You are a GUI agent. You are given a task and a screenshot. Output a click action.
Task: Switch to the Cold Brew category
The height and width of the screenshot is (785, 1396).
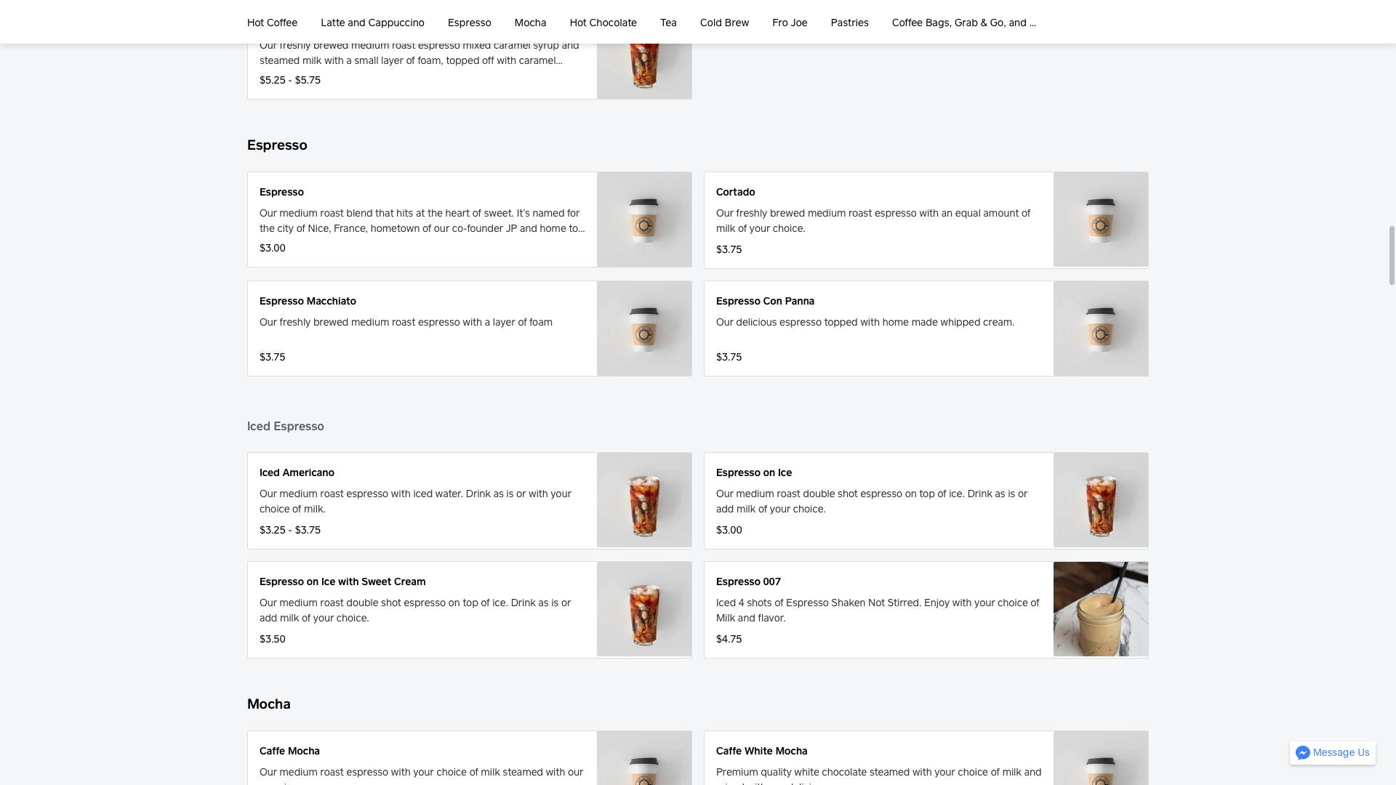coord(724,23)
